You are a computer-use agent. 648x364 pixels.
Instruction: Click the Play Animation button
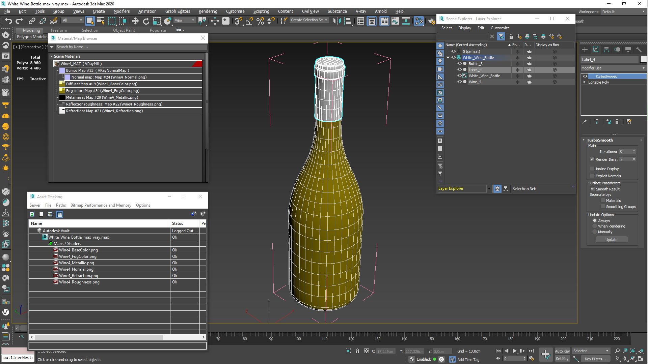514,351
